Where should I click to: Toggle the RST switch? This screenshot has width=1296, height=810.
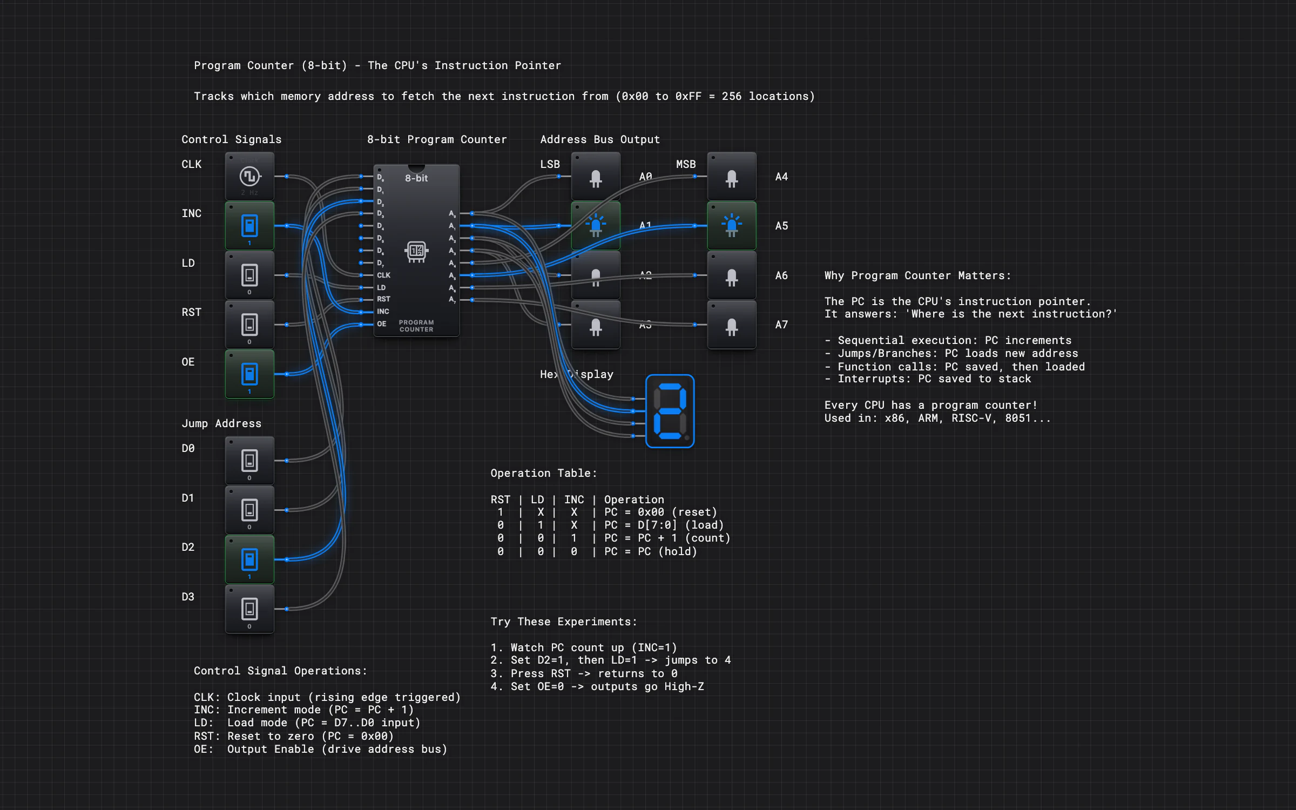(x=249, y=325)
